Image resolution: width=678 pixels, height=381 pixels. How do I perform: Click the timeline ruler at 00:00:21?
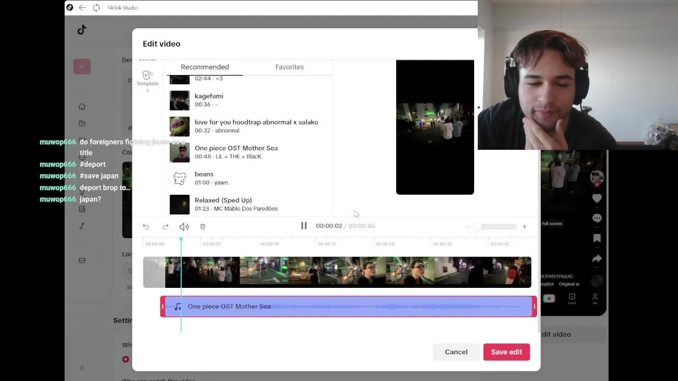[327, 244]
